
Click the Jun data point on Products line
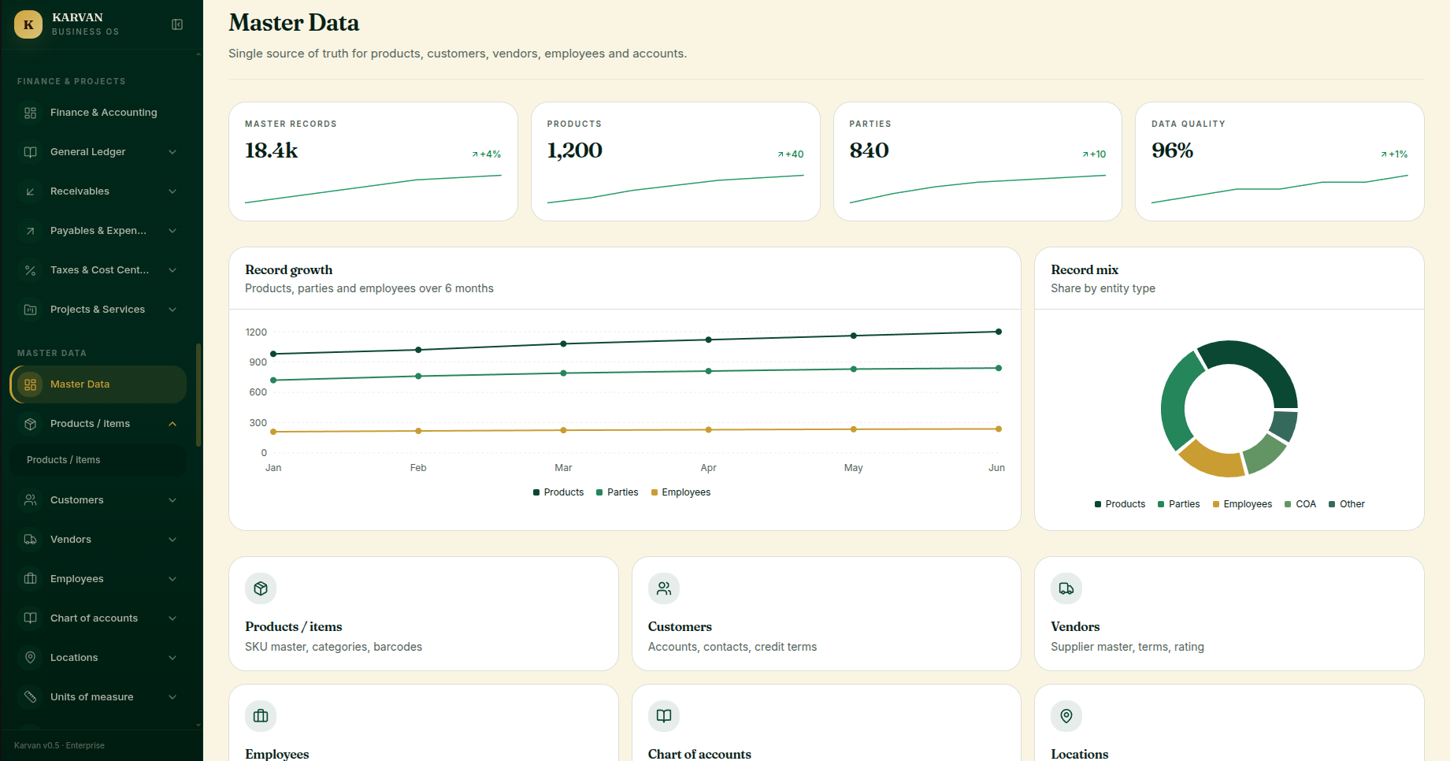pyautogui.click(x=999, y=332)
